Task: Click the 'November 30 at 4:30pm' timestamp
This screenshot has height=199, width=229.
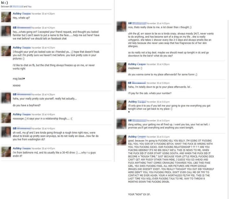Action: [43, 14]
